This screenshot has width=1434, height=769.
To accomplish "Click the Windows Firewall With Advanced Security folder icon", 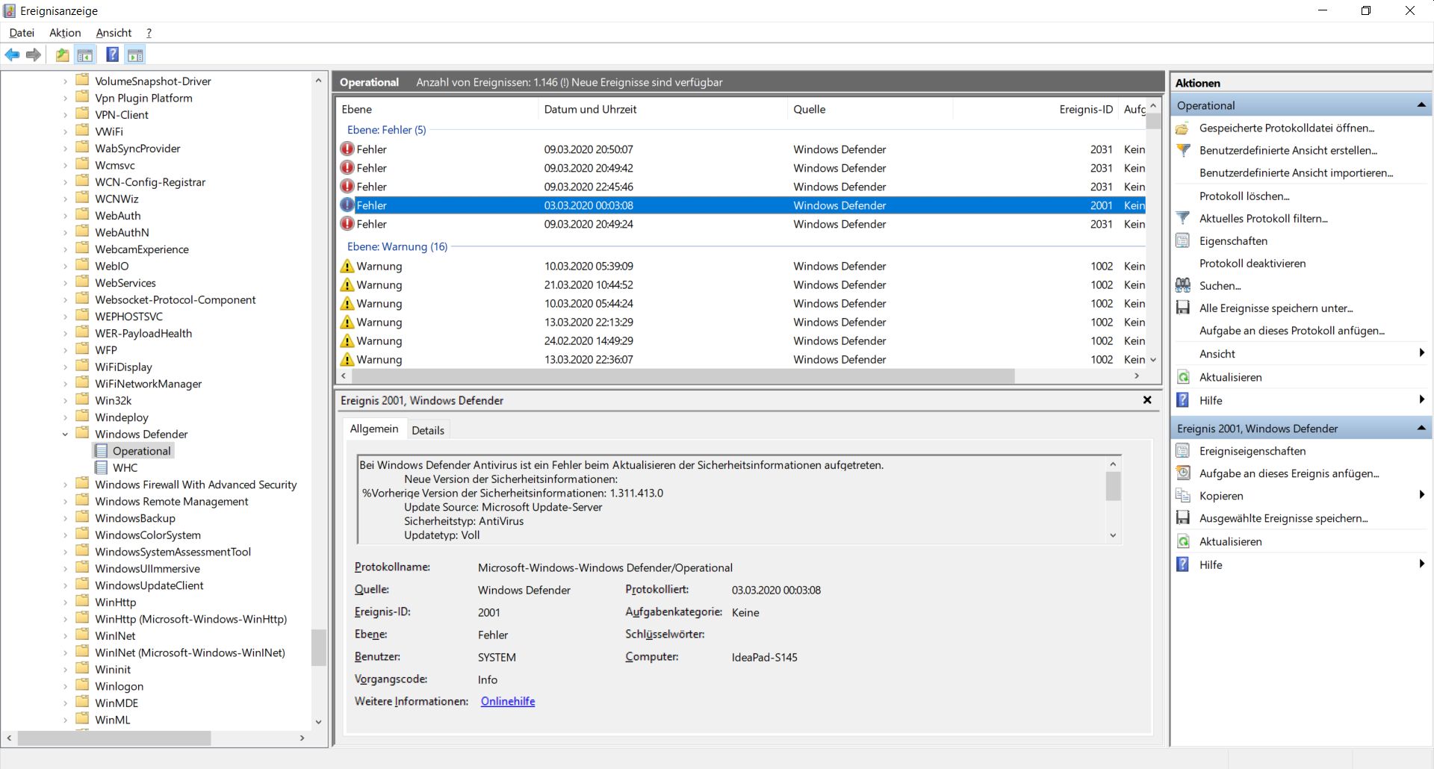I will click(x=83, y=484).
